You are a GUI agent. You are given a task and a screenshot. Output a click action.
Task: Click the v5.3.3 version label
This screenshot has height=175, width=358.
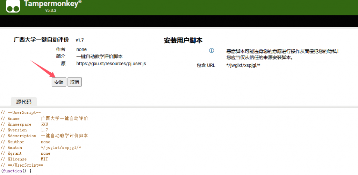(51, 10)
